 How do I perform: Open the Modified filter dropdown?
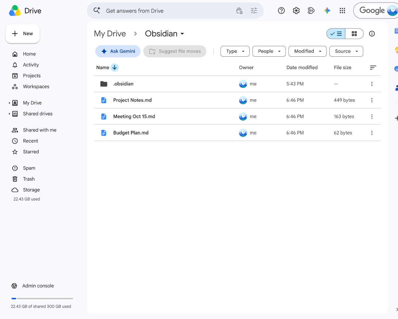click(307, 51)
